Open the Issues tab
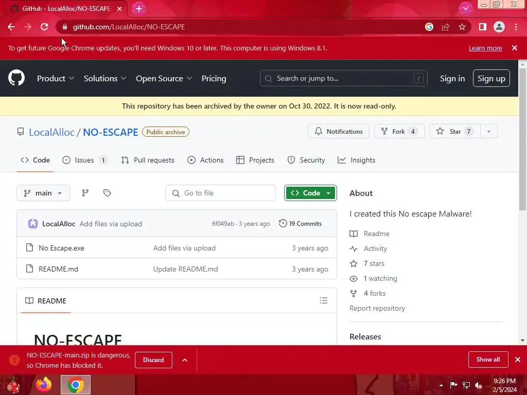Viewport: 527px width, 395px height. [85, 160]
